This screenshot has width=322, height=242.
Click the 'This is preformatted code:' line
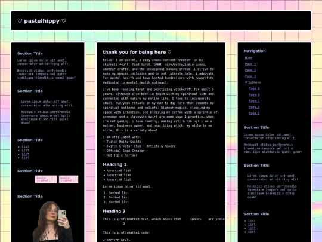[126, 232]
